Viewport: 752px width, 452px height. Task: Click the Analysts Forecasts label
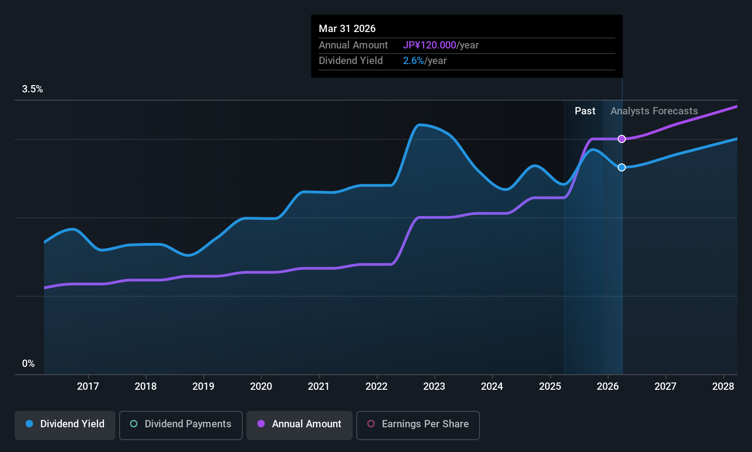[654, 111]
